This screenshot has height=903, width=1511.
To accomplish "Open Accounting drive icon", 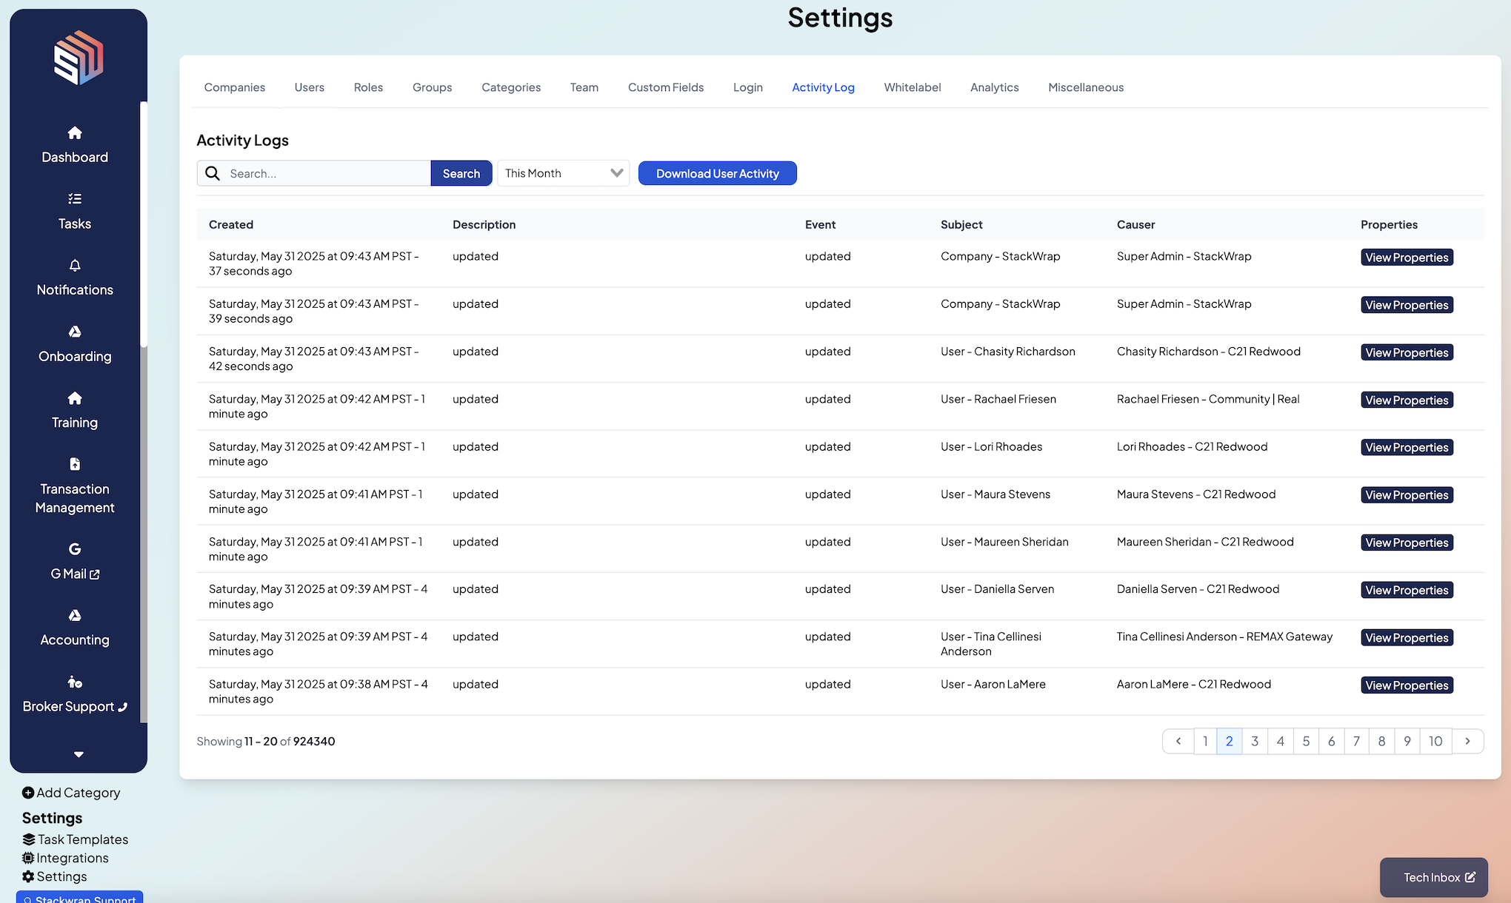I will coord(75,616).
